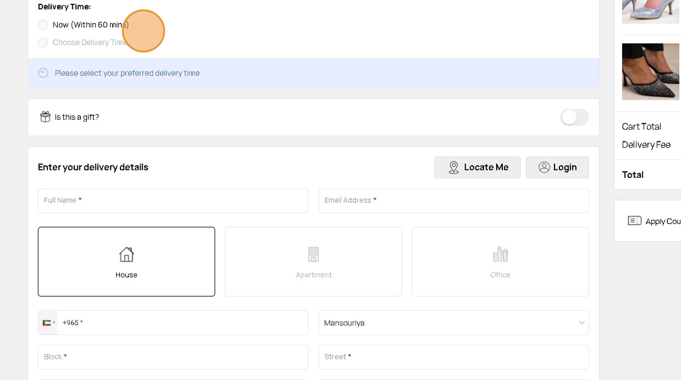The image size is (681, 380).
Task: Click the Delivery Fee label
Action: 646,145
